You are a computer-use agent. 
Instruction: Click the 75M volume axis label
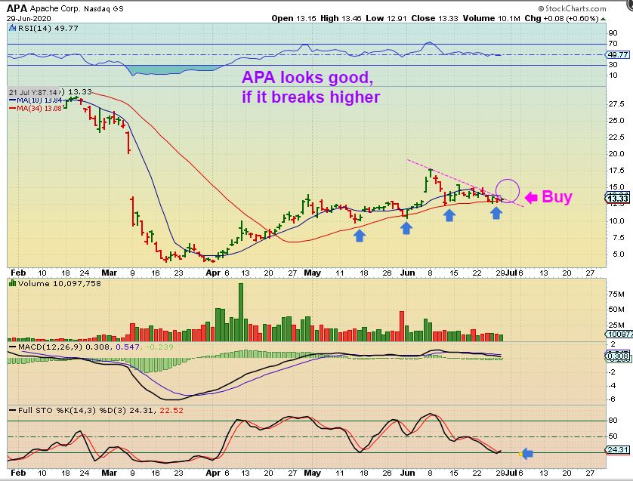pyautogui.click(x=616, y=294)
